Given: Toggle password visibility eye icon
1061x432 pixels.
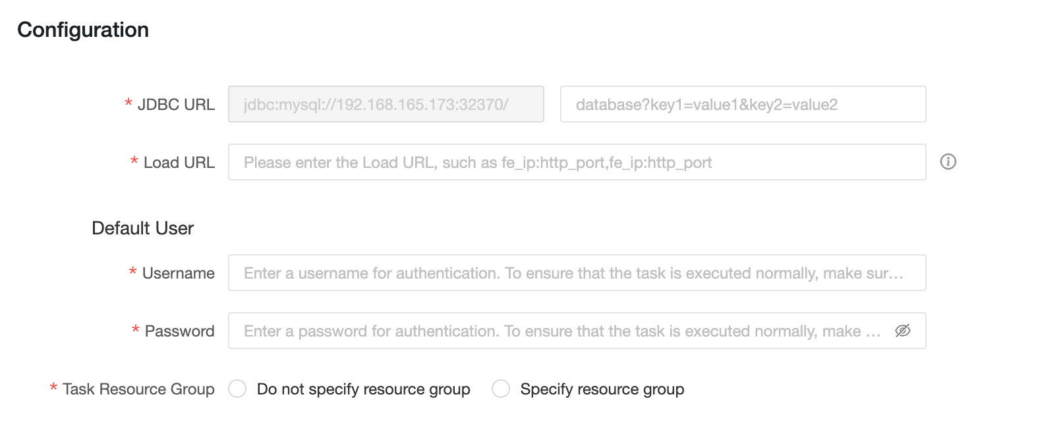Looking at the screenshot, I should pos(902,331).
